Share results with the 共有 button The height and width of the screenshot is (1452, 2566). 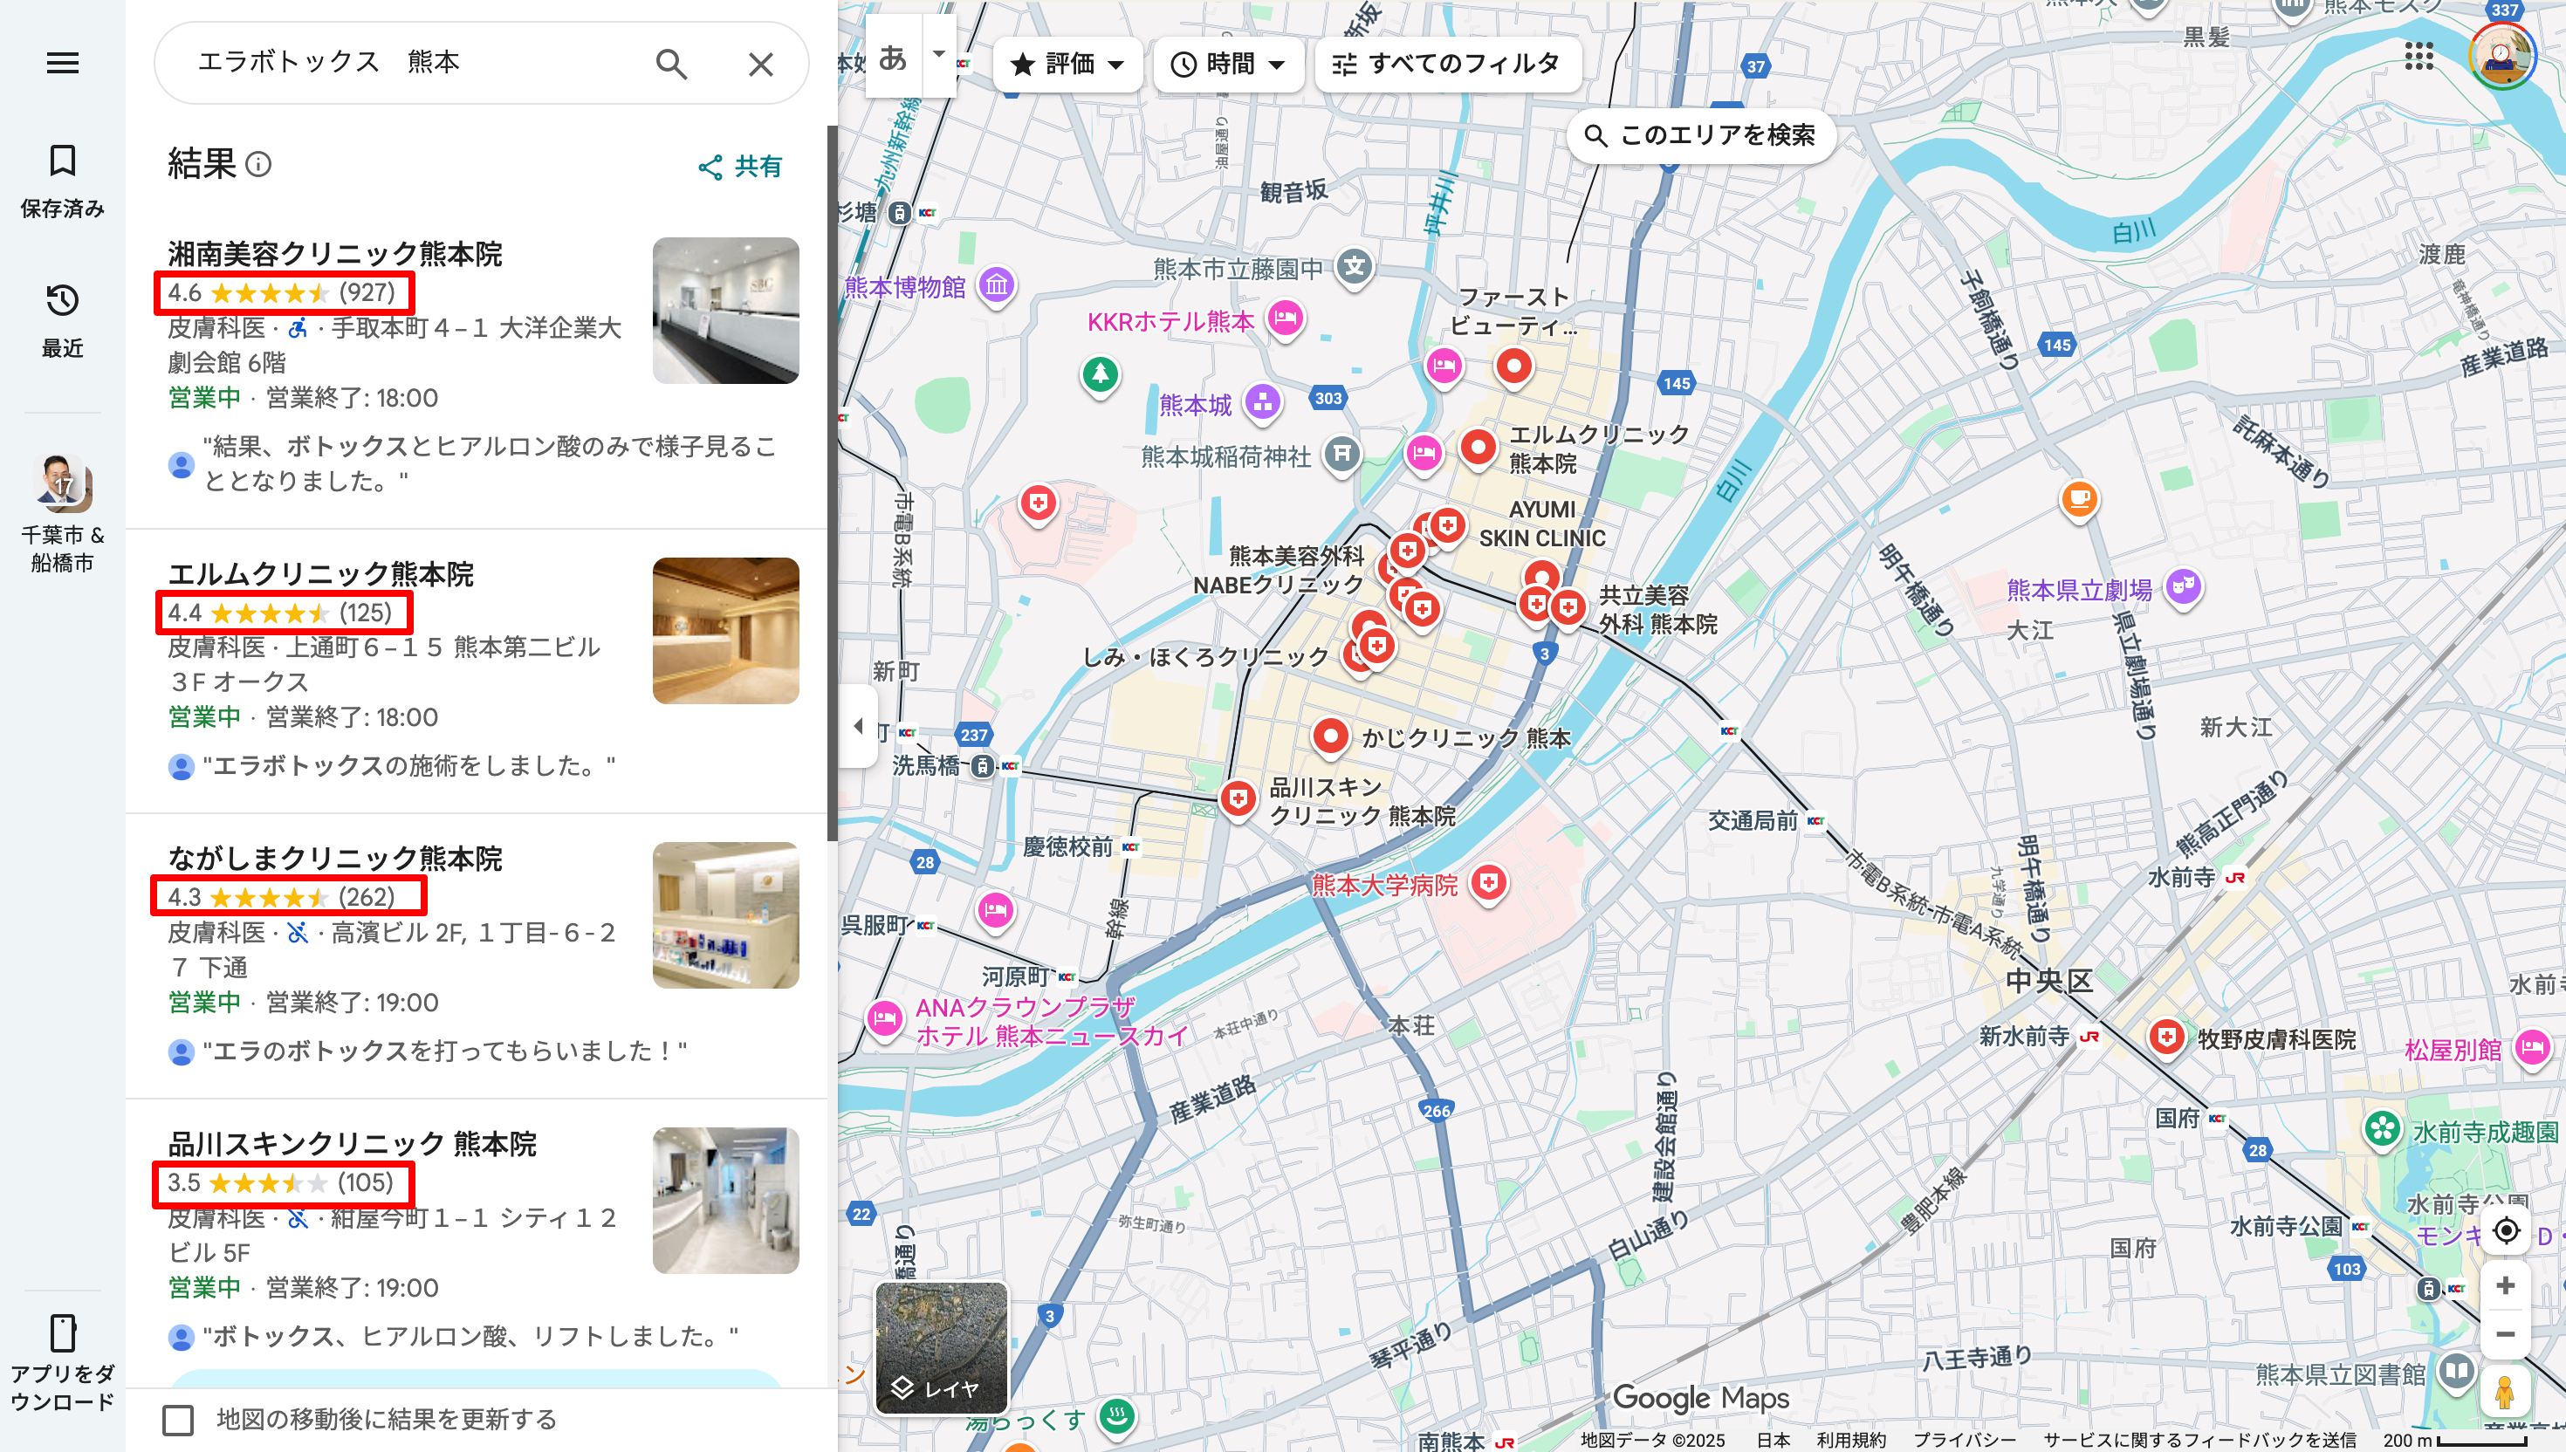click(740, 166)
